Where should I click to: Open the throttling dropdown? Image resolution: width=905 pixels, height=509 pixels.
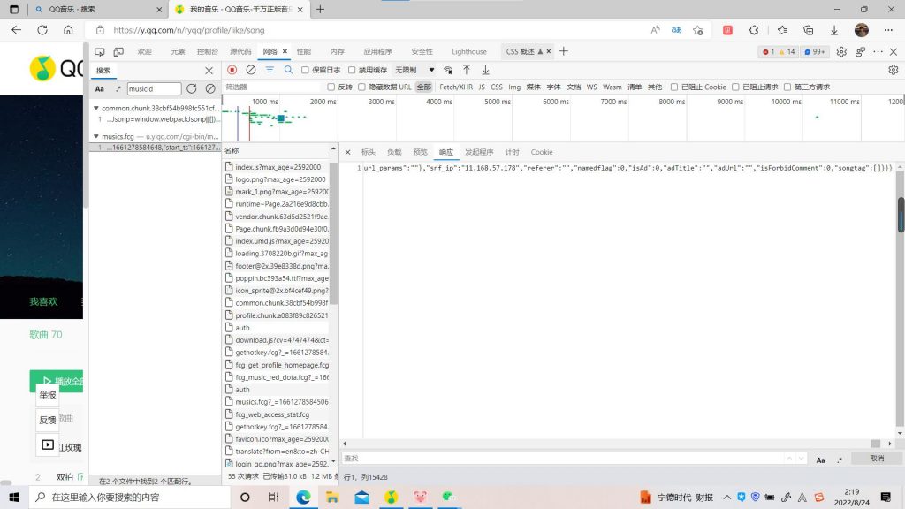point(414,70)
